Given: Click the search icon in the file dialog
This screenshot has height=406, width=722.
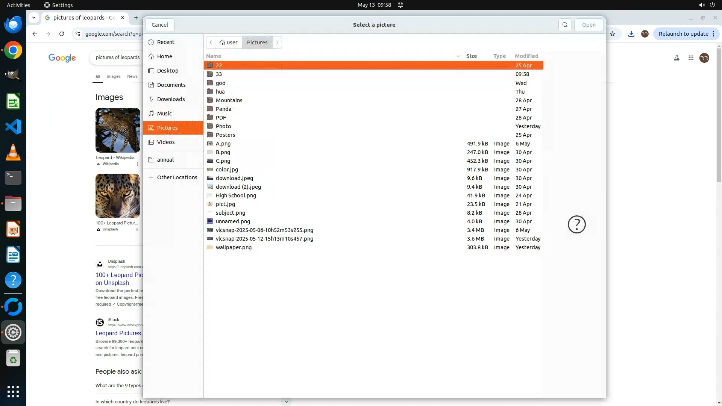Looking at the screenshot, I should 565,25.
